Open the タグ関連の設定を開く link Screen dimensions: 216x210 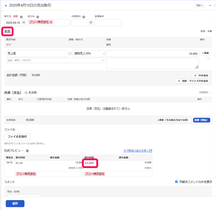[137, 151]
